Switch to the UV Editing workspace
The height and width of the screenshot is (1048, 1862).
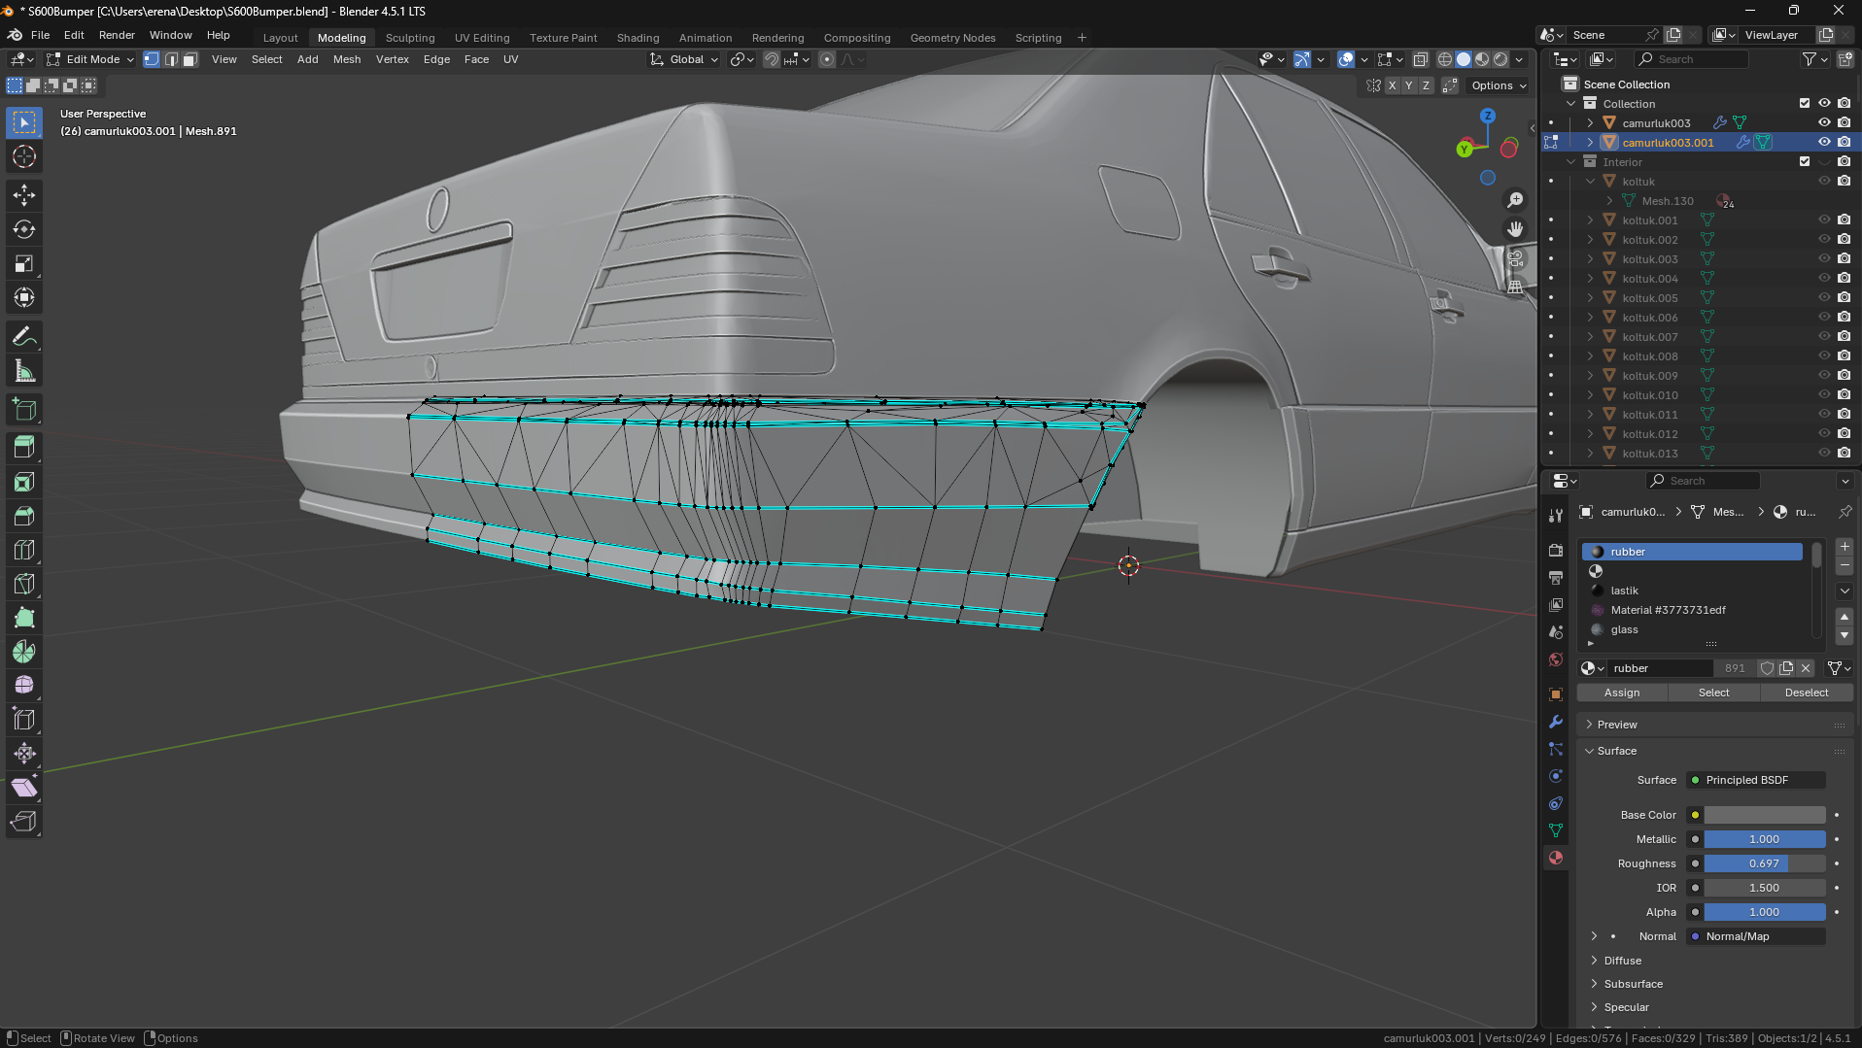coord(481,38)
